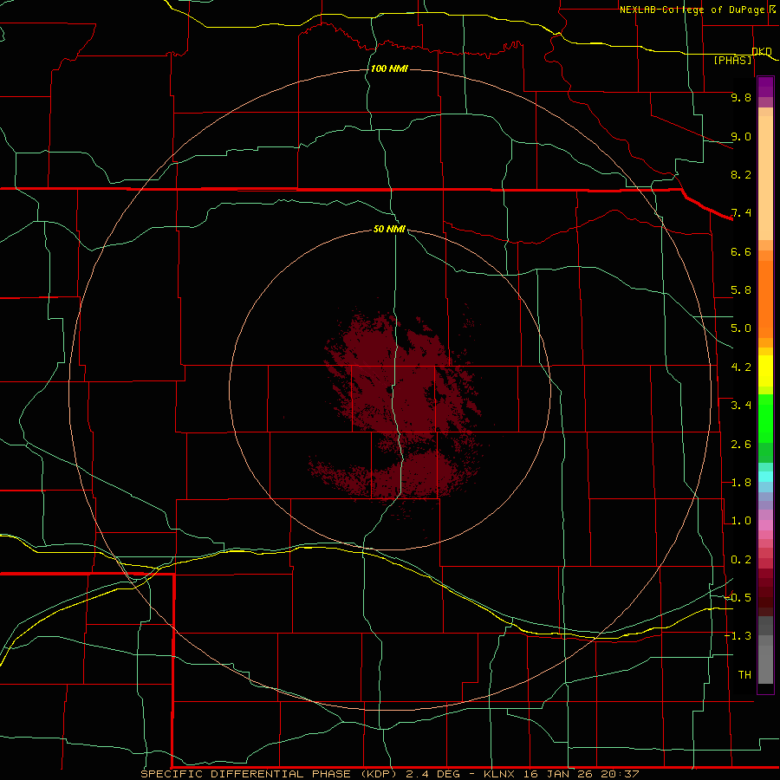Click the -0.5 value on the color scale
Image resolution: width=780 pixels, height=780 pixels.
click(x=738, y=597)
